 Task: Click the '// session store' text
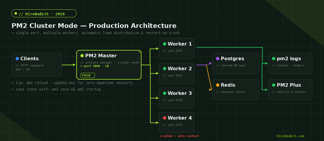coord(230,92)
